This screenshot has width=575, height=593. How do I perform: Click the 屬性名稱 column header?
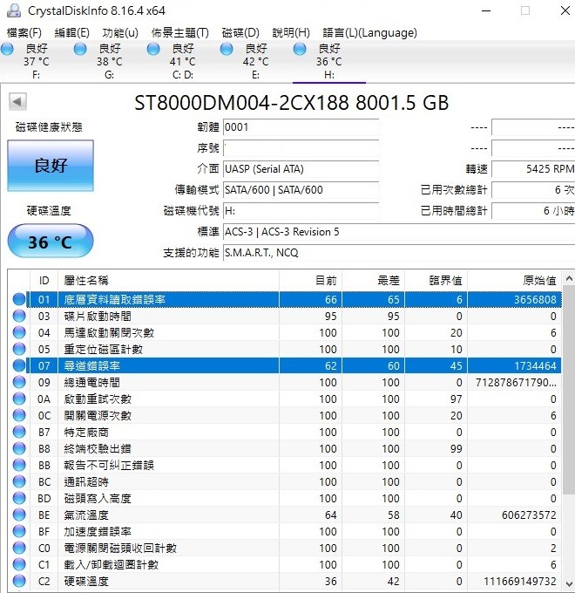click(x=168, y=280)
